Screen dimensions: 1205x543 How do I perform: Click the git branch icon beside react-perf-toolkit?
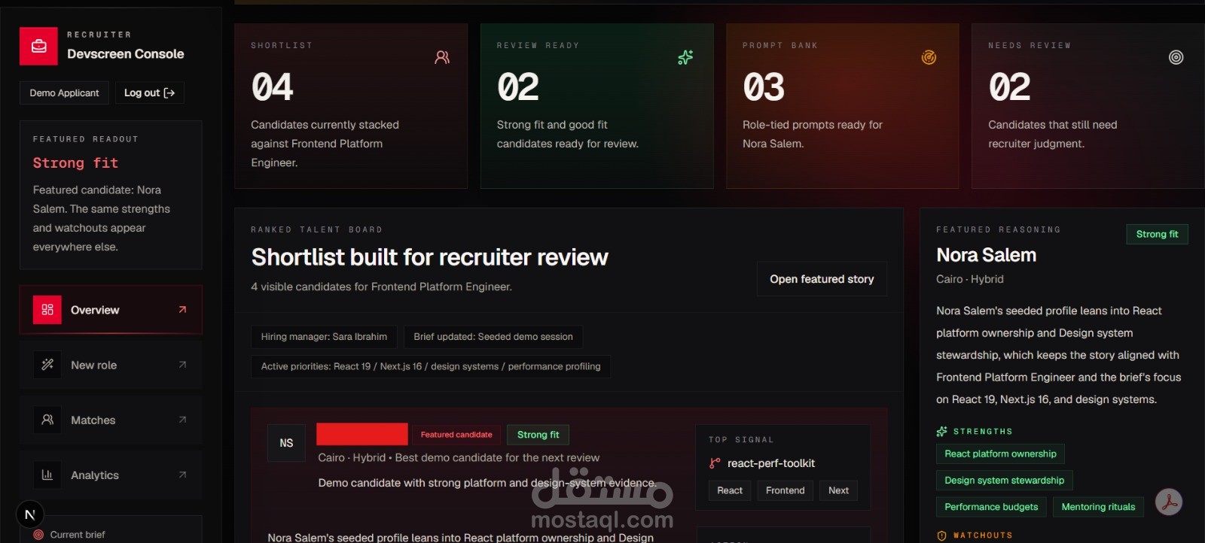[x=715, y=463]
